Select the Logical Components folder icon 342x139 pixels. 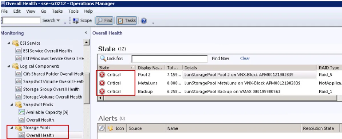15,66
